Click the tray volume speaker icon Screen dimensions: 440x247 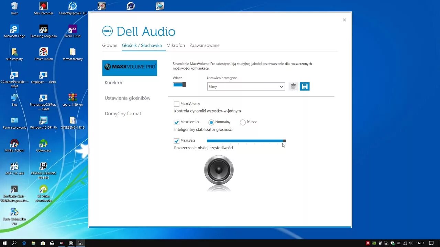click(x=411, y=243)
